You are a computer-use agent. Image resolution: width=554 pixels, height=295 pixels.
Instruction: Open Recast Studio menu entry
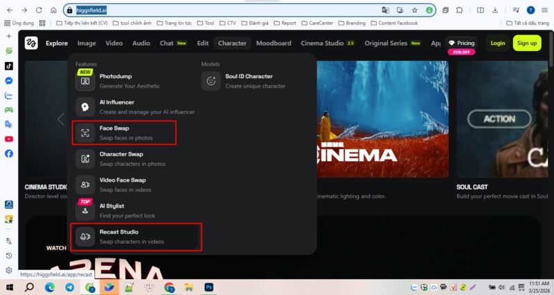click(136, 236)
